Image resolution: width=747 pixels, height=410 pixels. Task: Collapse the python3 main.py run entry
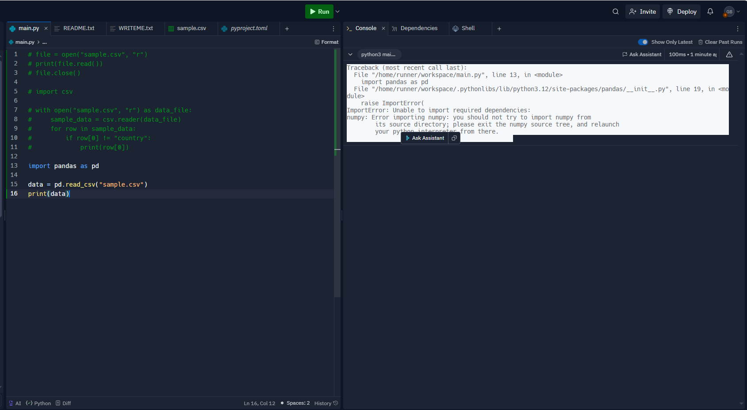tap(350, 54)
